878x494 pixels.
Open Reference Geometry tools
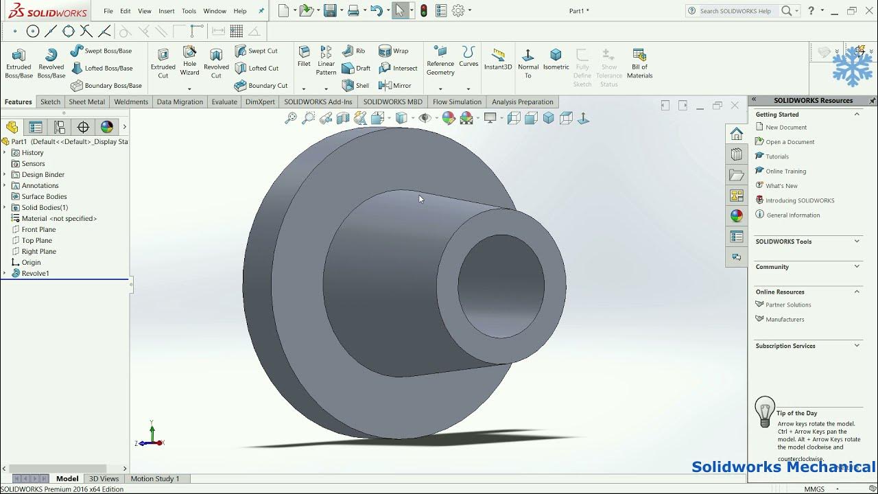(x=440, y=60)
